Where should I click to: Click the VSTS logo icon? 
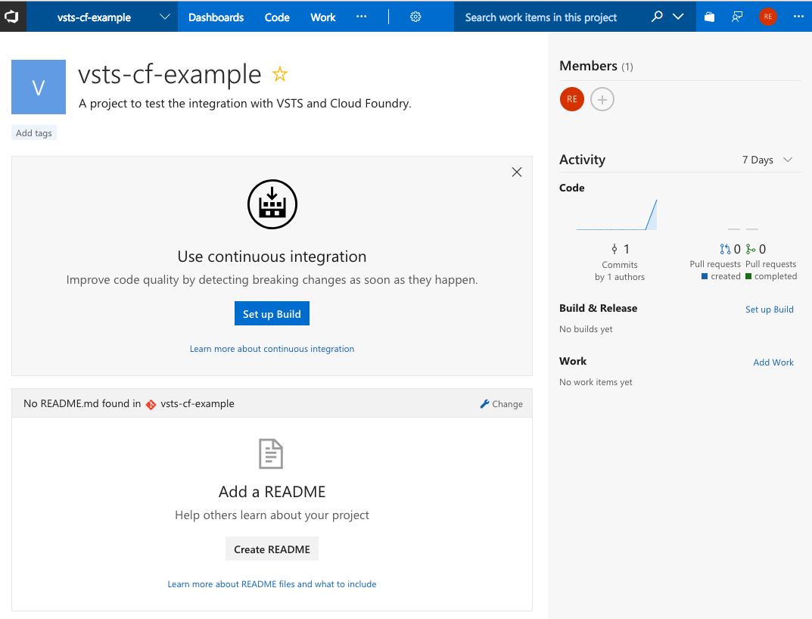pos(13,16)
